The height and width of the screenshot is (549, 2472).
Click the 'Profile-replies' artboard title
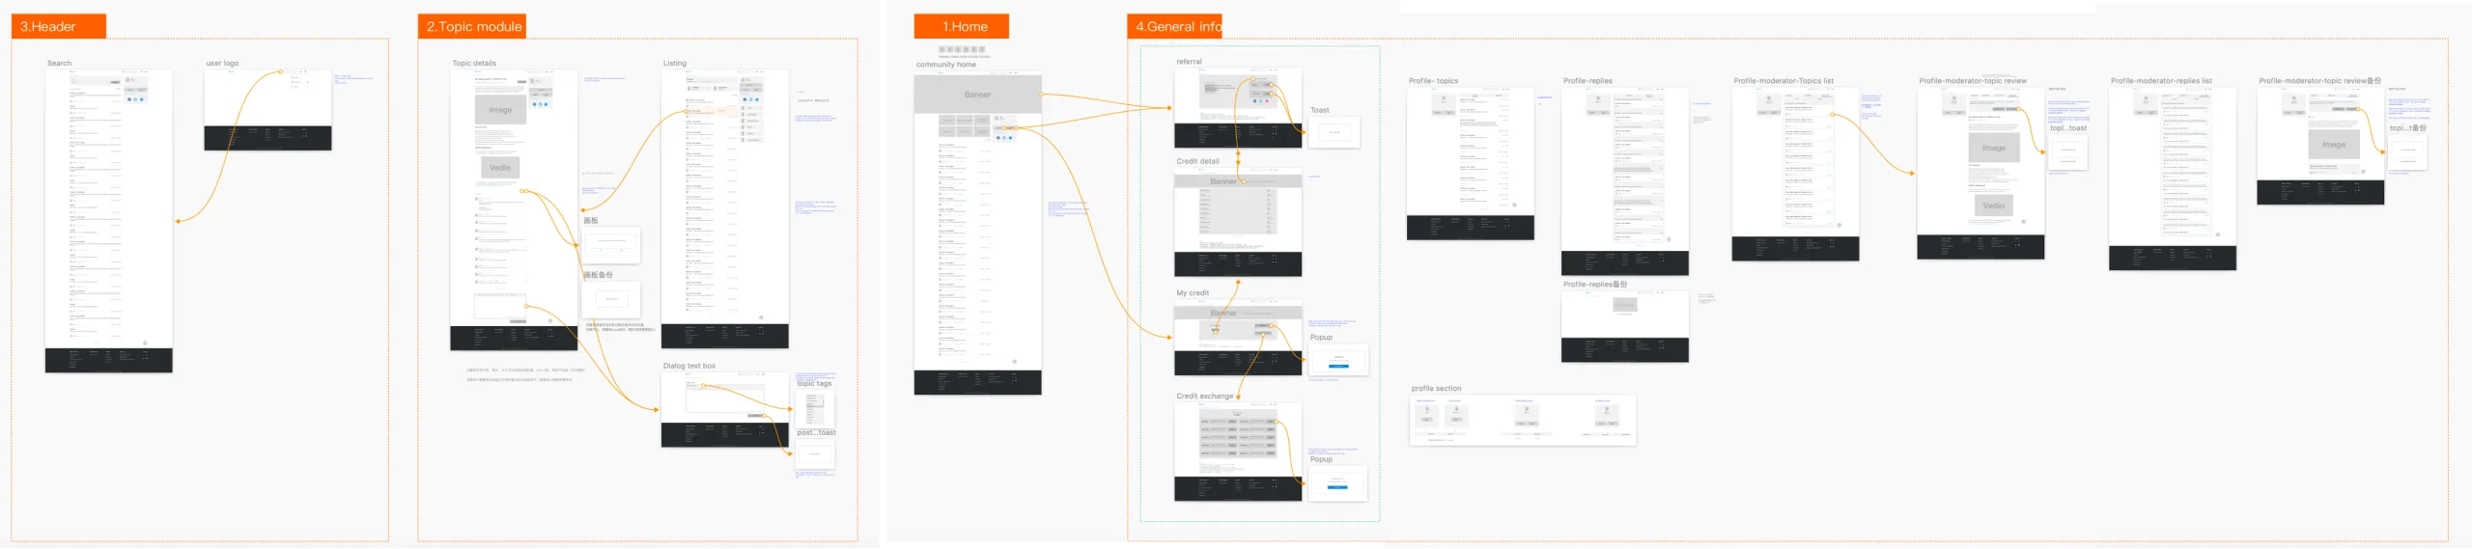pyautogui.click(x=1587, y=81)
